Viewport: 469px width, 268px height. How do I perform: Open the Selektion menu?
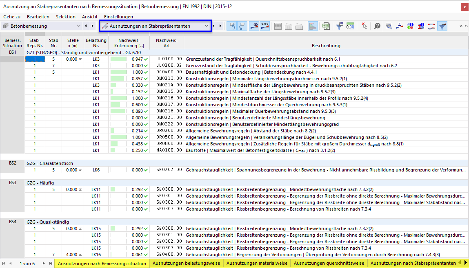point(65,17)
